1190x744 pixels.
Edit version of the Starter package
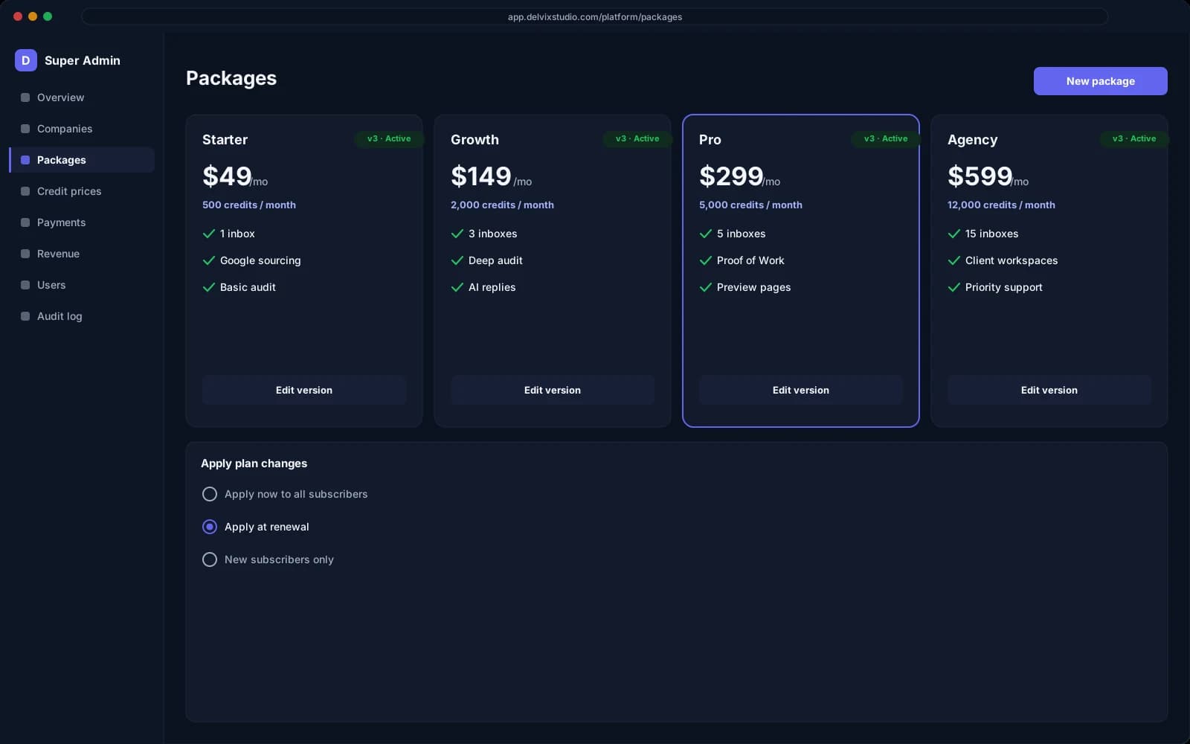(304, 390)
